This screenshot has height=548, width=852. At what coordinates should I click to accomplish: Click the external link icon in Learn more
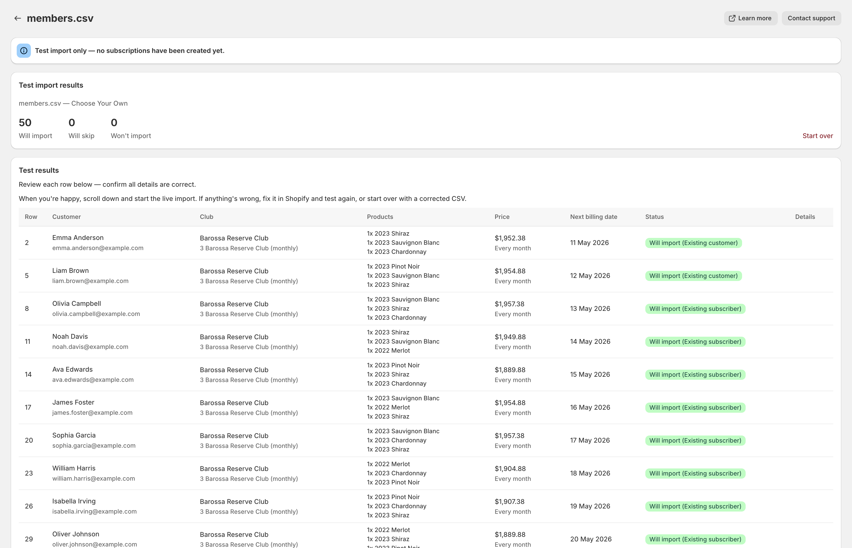(732, 18)
